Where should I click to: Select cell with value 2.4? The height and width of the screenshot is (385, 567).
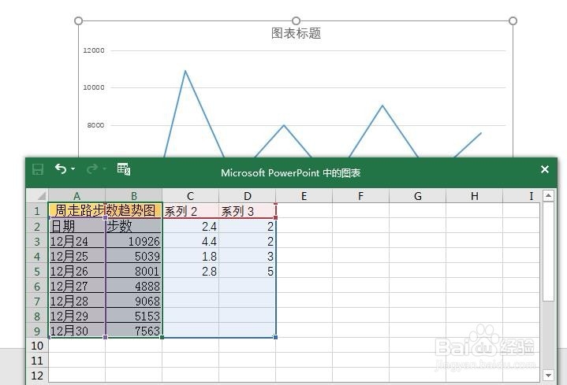(191, 226)
